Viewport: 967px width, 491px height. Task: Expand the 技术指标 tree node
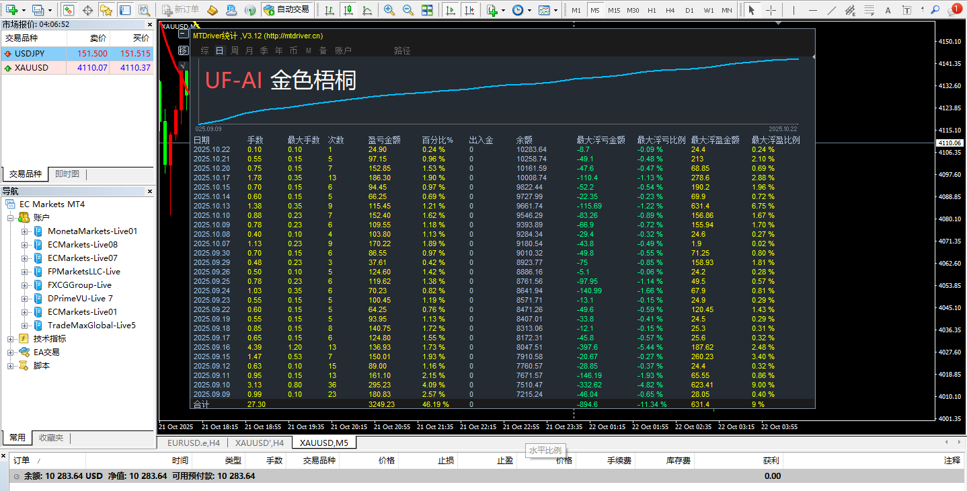click(11, 339)
